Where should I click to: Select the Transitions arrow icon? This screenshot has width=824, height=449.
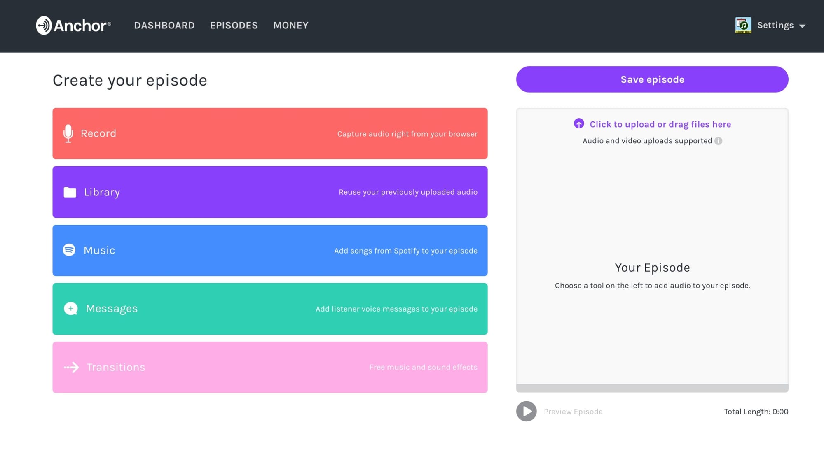tap(71, 367)
